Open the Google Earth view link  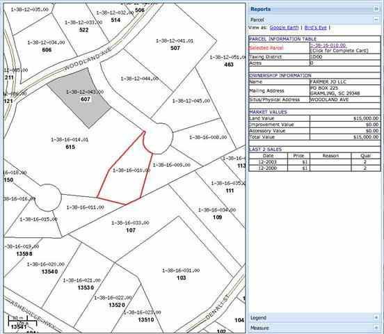(284, 27)
